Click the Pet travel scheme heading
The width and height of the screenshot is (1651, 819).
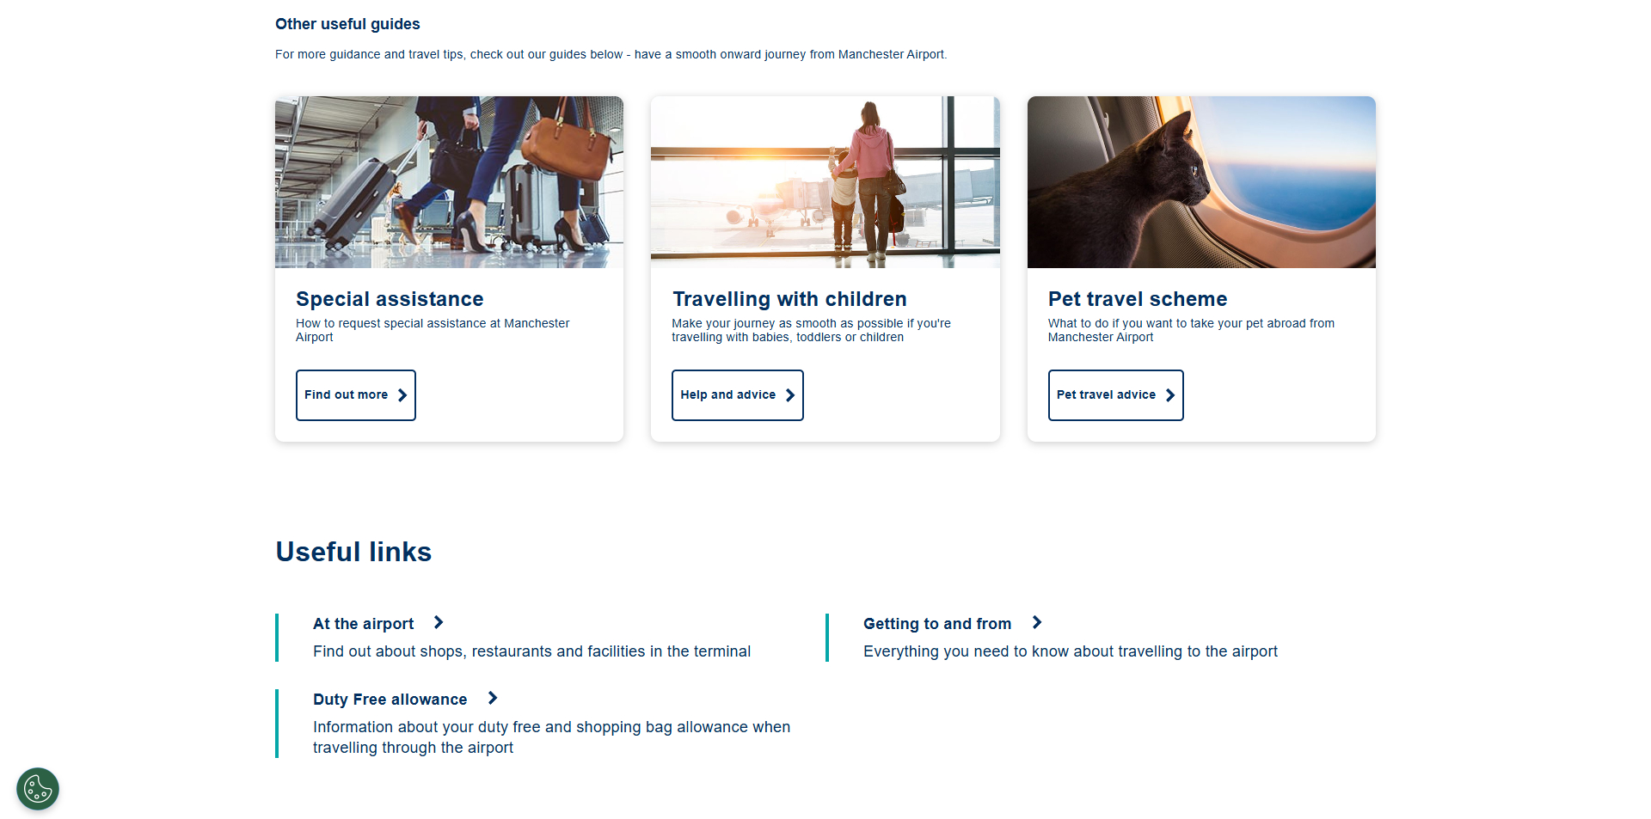1138,299
